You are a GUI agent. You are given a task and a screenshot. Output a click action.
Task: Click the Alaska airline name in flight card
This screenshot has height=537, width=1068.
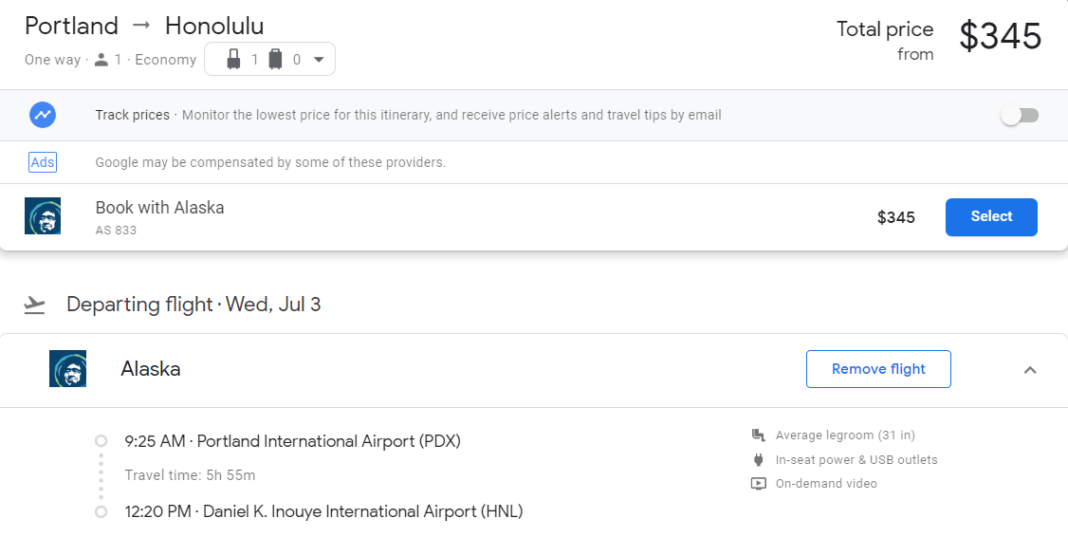151,369
